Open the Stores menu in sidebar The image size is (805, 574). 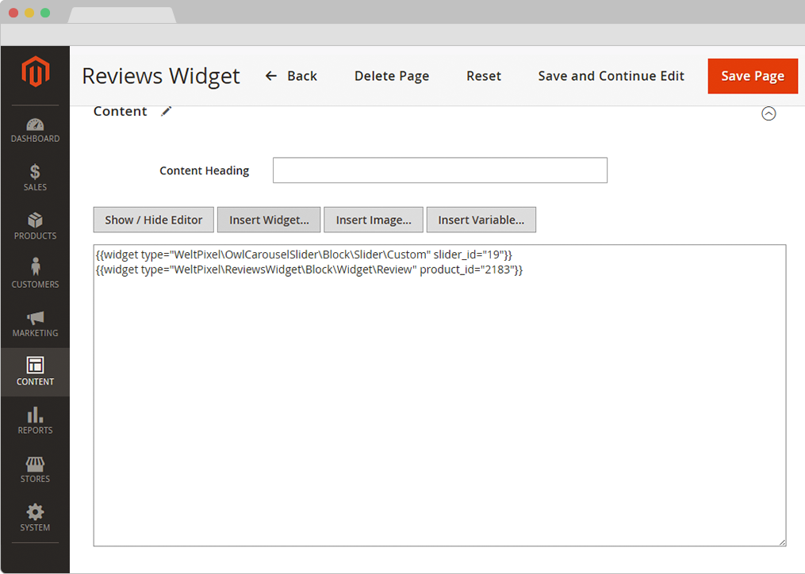click(x=35, y=469)
